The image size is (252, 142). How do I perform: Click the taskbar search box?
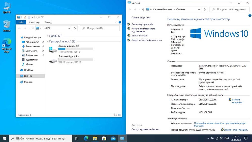pyautogui.click(x=41, y=138)
